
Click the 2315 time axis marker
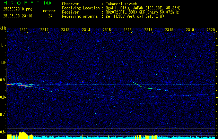[x=107, y=30]
